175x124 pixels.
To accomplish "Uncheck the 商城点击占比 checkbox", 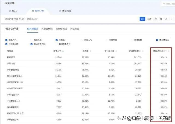I will 31,44.
